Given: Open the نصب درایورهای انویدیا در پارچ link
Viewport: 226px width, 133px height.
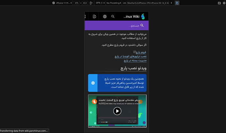Looking at the screenshot, I should 130,56.
